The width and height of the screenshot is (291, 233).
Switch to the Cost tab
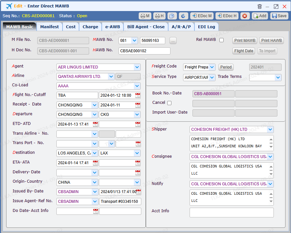click(71, 27)
